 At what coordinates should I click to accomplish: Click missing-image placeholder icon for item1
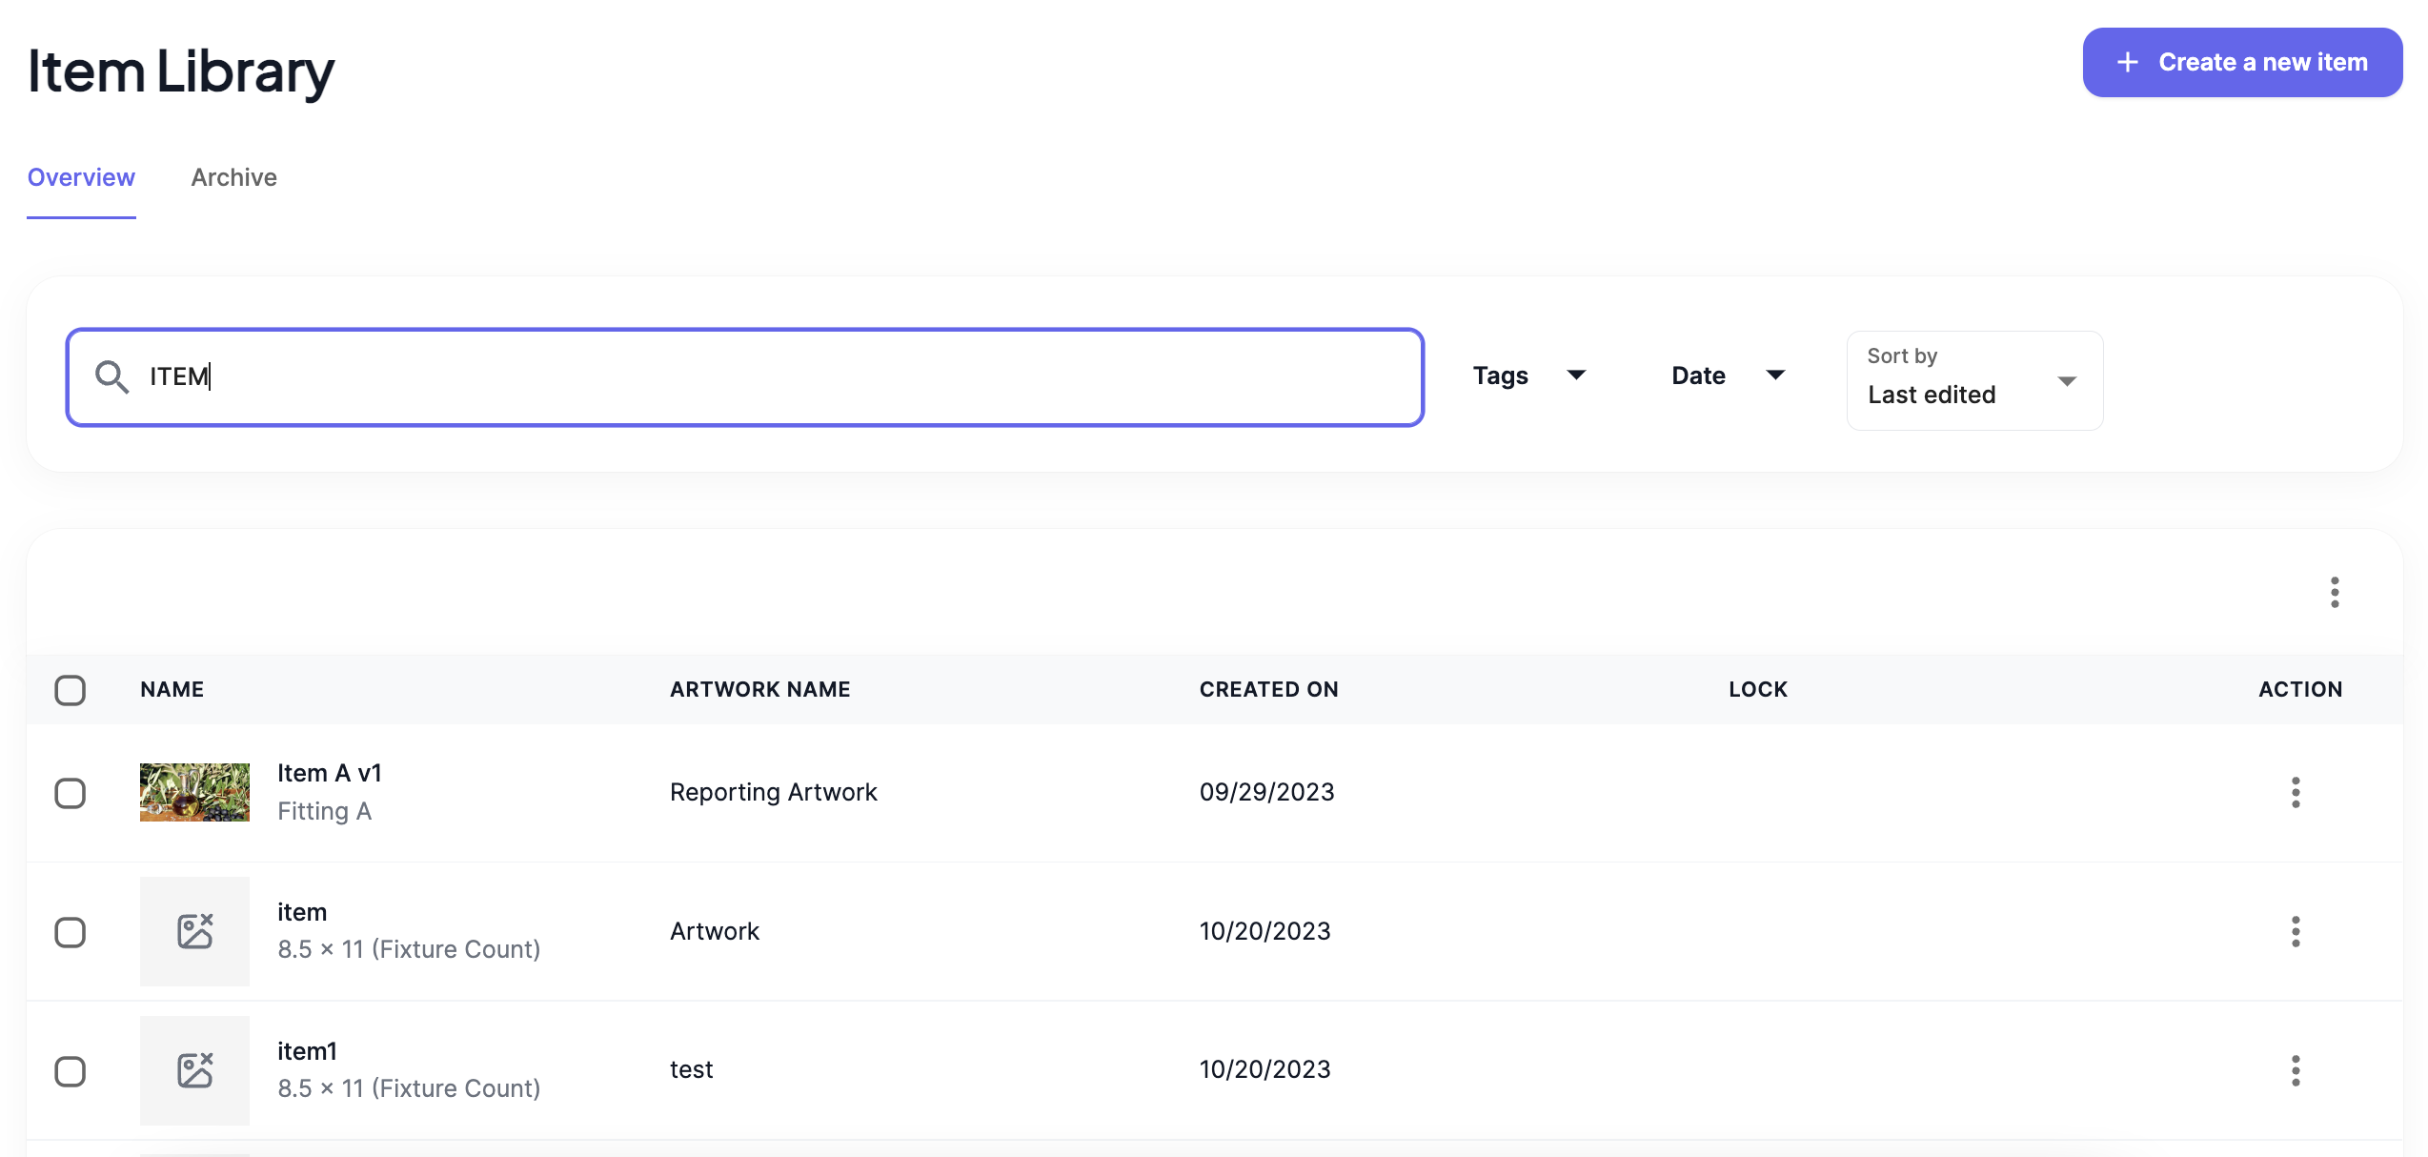click(194, 1070)
